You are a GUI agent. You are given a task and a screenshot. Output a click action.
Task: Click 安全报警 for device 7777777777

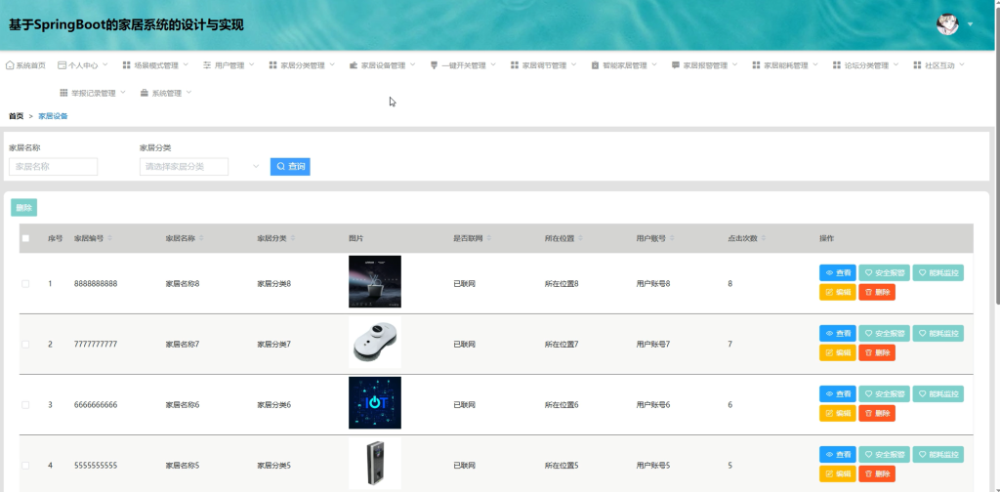884,333
